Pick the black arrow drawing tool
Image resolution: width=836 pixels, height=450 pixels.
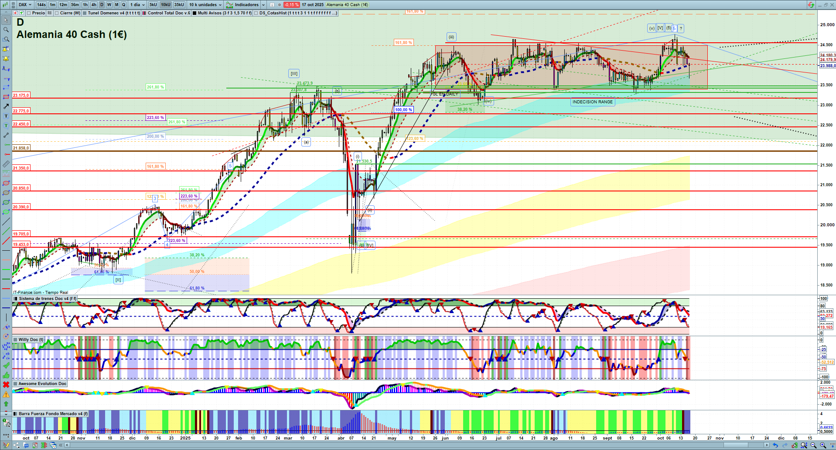click(x=6, y=106)
